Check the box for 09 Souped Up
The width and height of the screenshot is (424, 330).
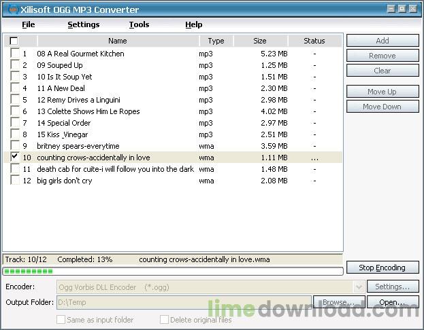click(x=15, y=65)
